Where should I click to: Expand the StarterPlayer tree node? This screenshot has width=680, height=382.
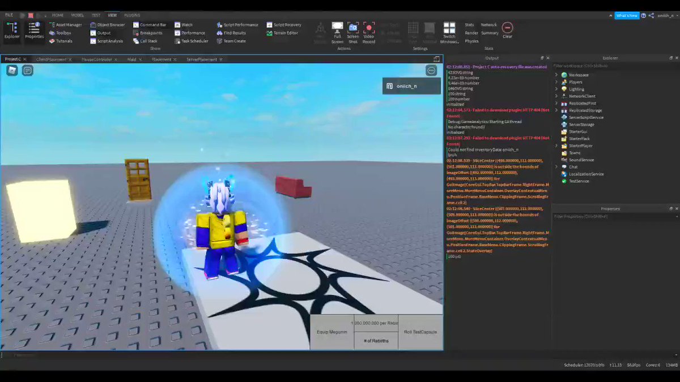click(556, 145)
